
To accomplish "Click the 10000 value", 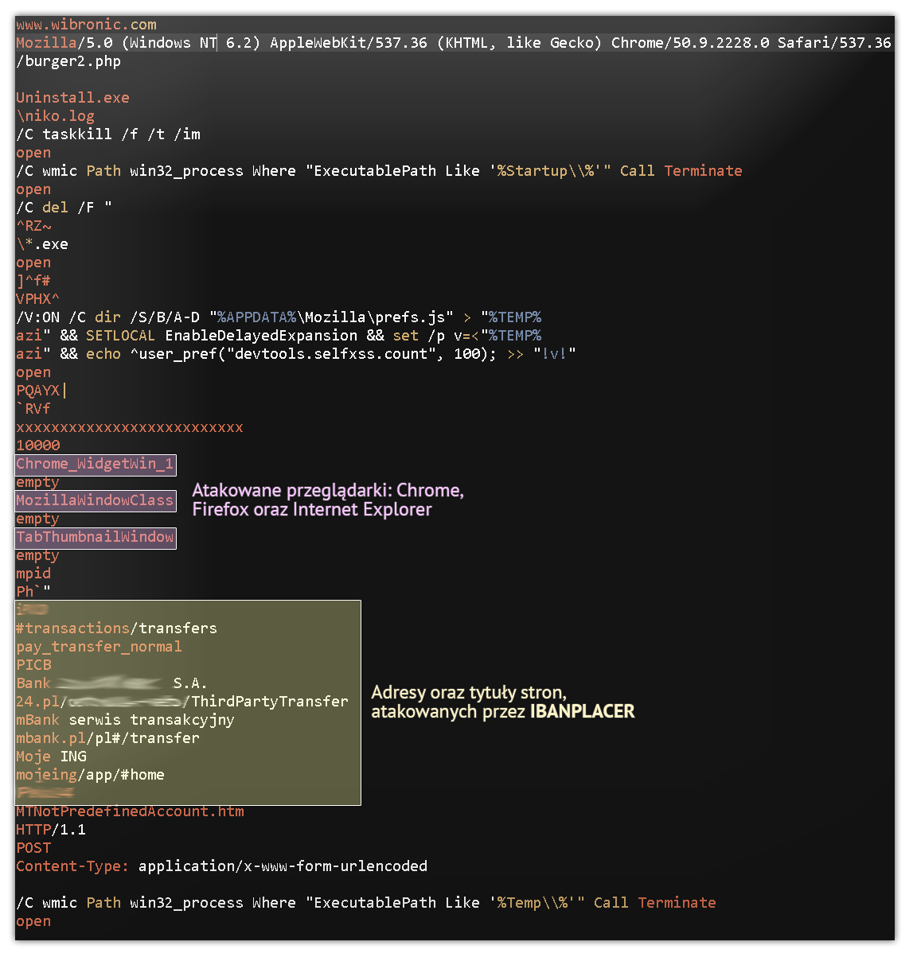I will (x=37, y=445).
